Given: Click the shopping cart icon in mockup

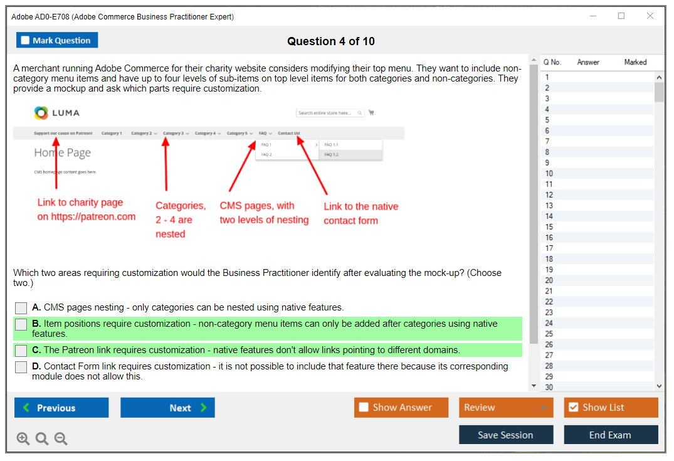Looking at the screenshot, I should (371, 113).
